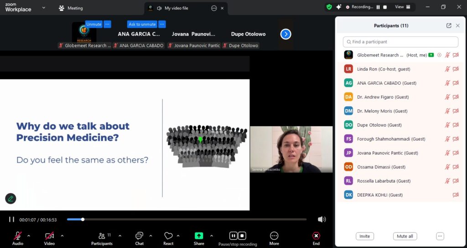Switch to the Meeting tab
Image resolution: width=467 pixels, height=248 pixels.
pyautogui.click(x=71, y=8)
